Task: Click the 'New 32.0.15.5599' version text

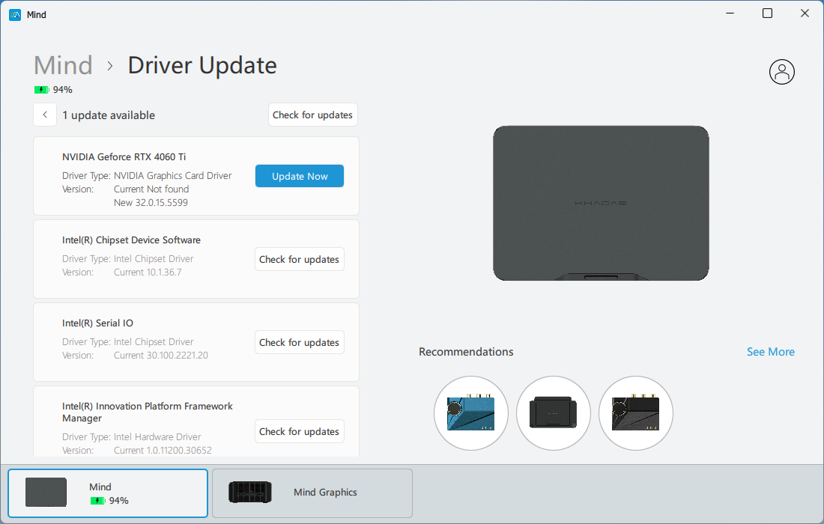Action: click(151, 203)
